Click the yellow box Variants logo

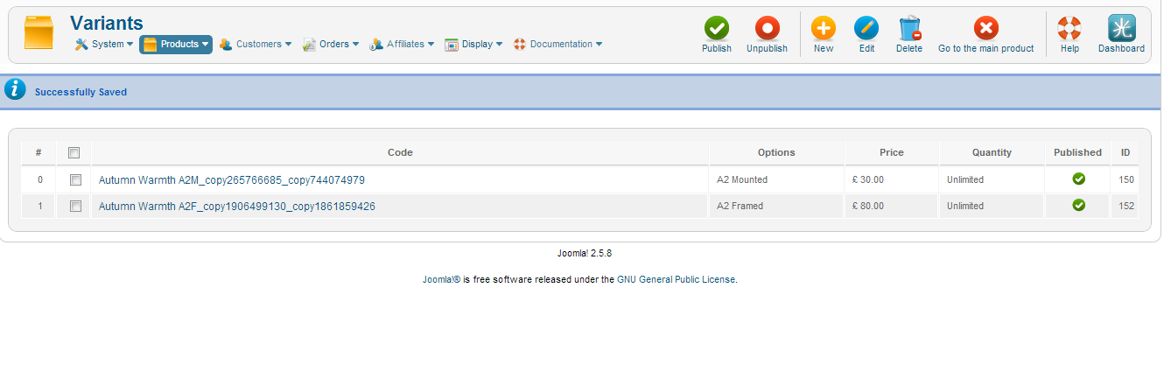point(39,33)
